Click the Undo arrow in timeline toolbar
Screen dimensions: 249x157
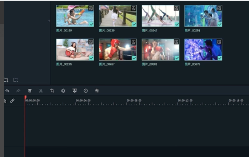(x=7, y=91)
